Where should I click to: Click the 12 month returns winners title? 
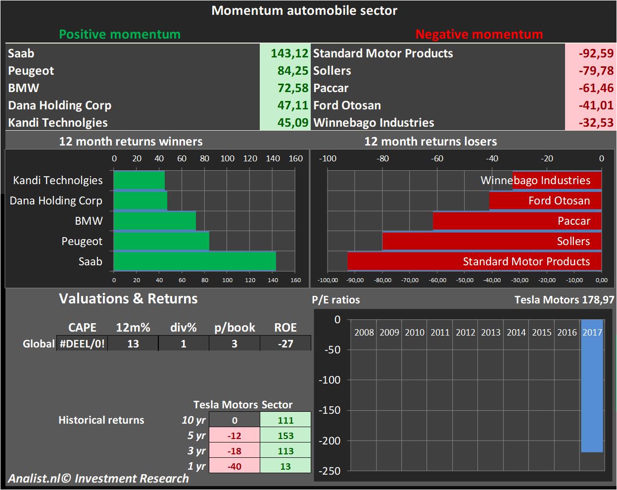tap(131, 142)
